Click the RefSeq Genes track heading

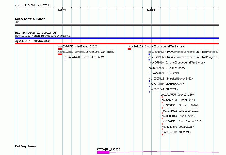pyautogui.click(x=26, y=146)
